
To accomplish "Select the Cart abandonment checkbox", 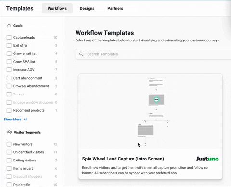I will [x=9, y=78].
